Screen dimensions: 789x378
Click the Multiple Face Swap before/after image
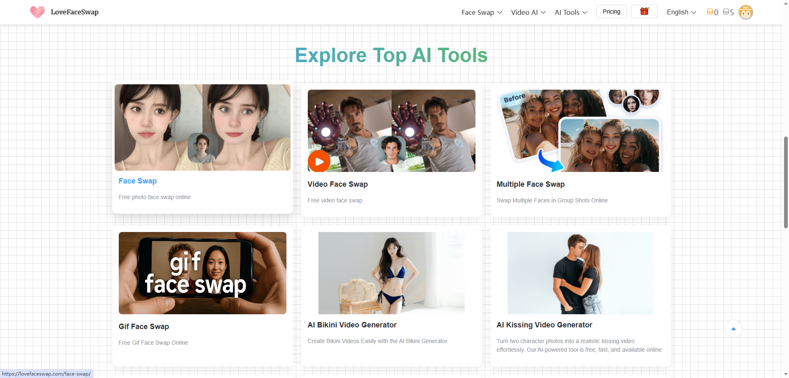(581, 131)
